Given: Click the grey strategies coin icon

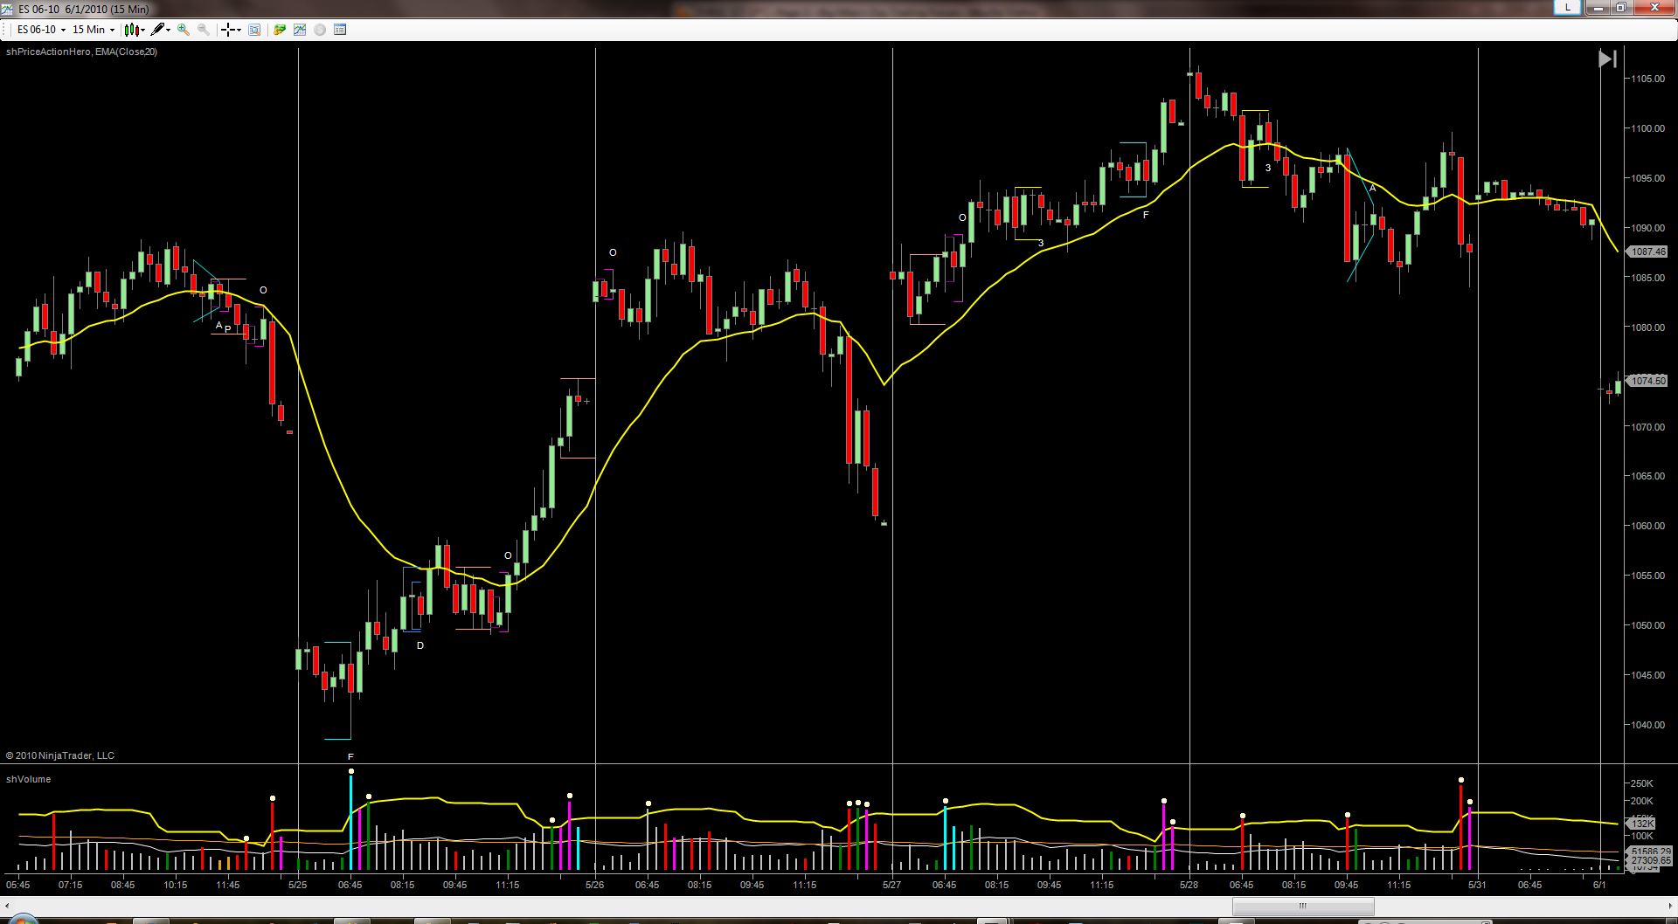Looking at the screenshot, I should 320,30.
